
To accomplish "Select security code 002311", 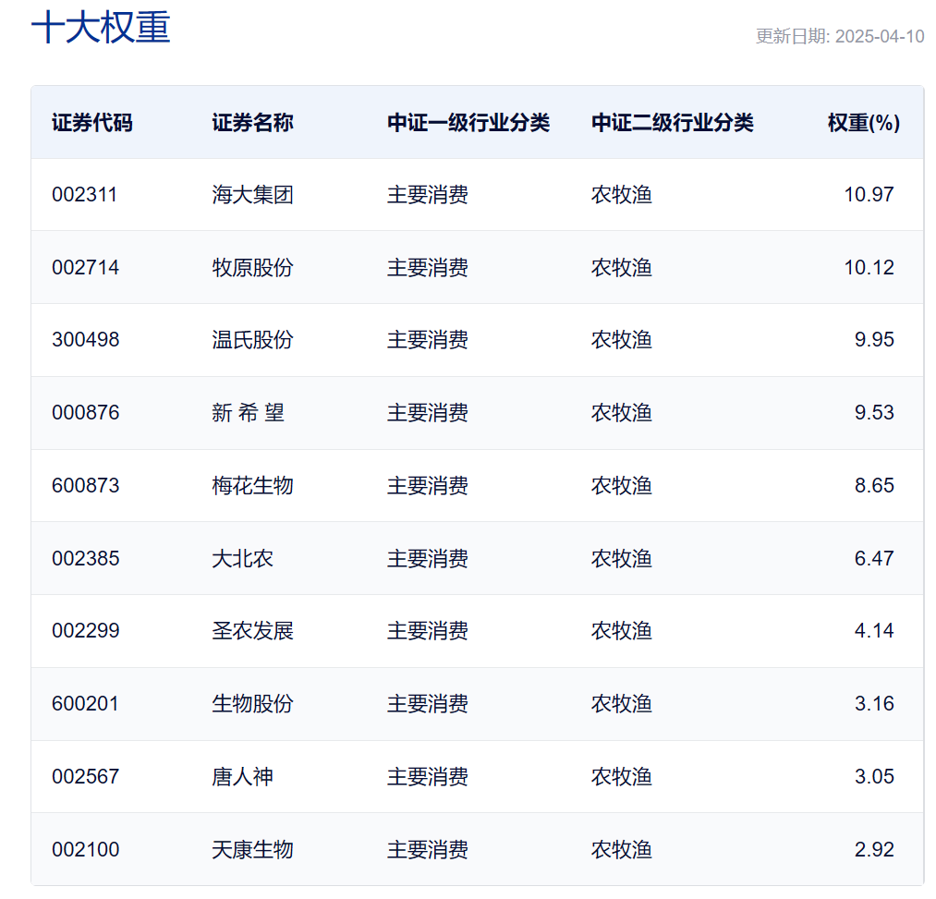I will pyautogui.click(x=84, y=195).
